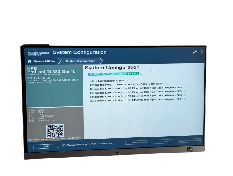Image resolution: width=233 pixels, height=176 pixels.
Task: Click arrow icon beside LOM 1 Port 2
Action: 185,91
